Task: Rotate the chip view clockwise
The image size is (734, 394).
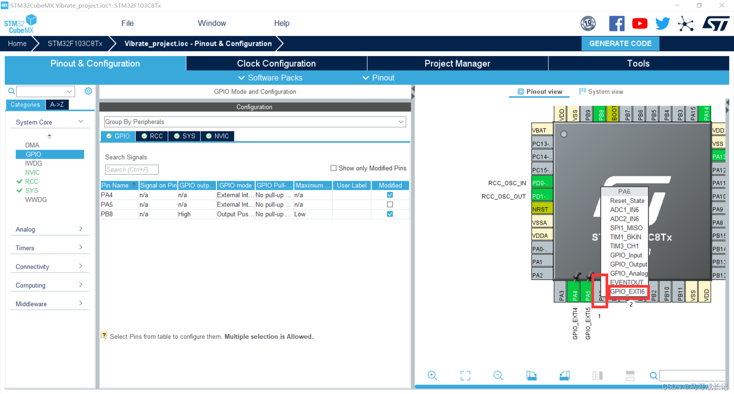Action: 531,376
